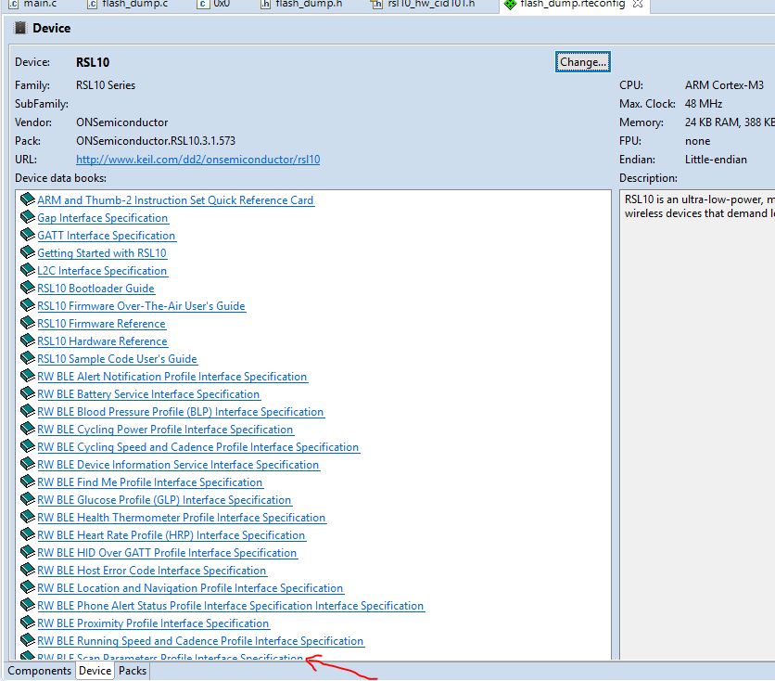This screenshot has height=681, width=775.
Task: Open the Packs tab
Action: click(x=133, y=671)
